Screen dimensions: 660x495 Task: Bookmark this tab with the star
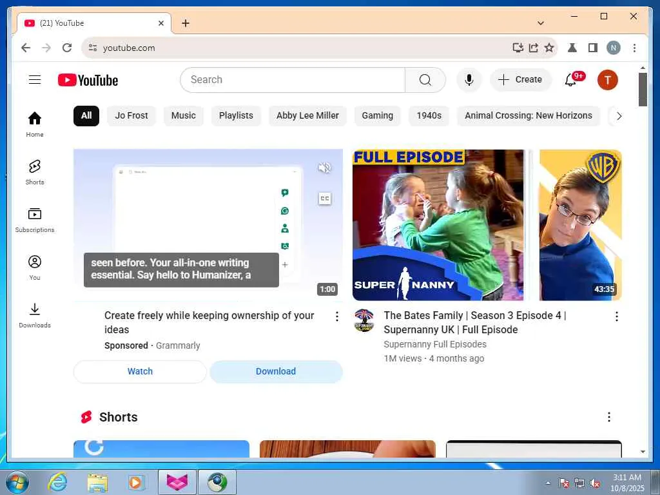coord(549,48)
